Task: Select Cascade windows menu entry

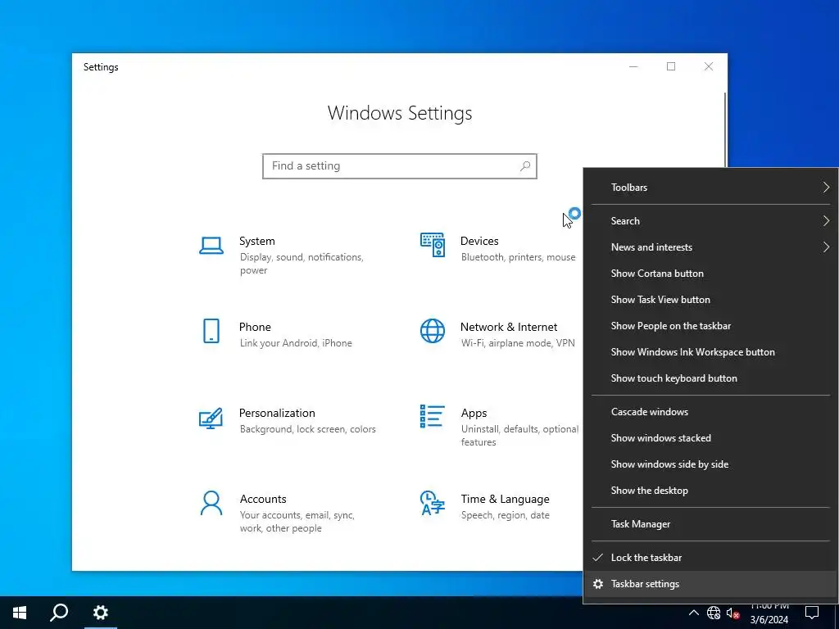Action: click(x=710, y=412)
